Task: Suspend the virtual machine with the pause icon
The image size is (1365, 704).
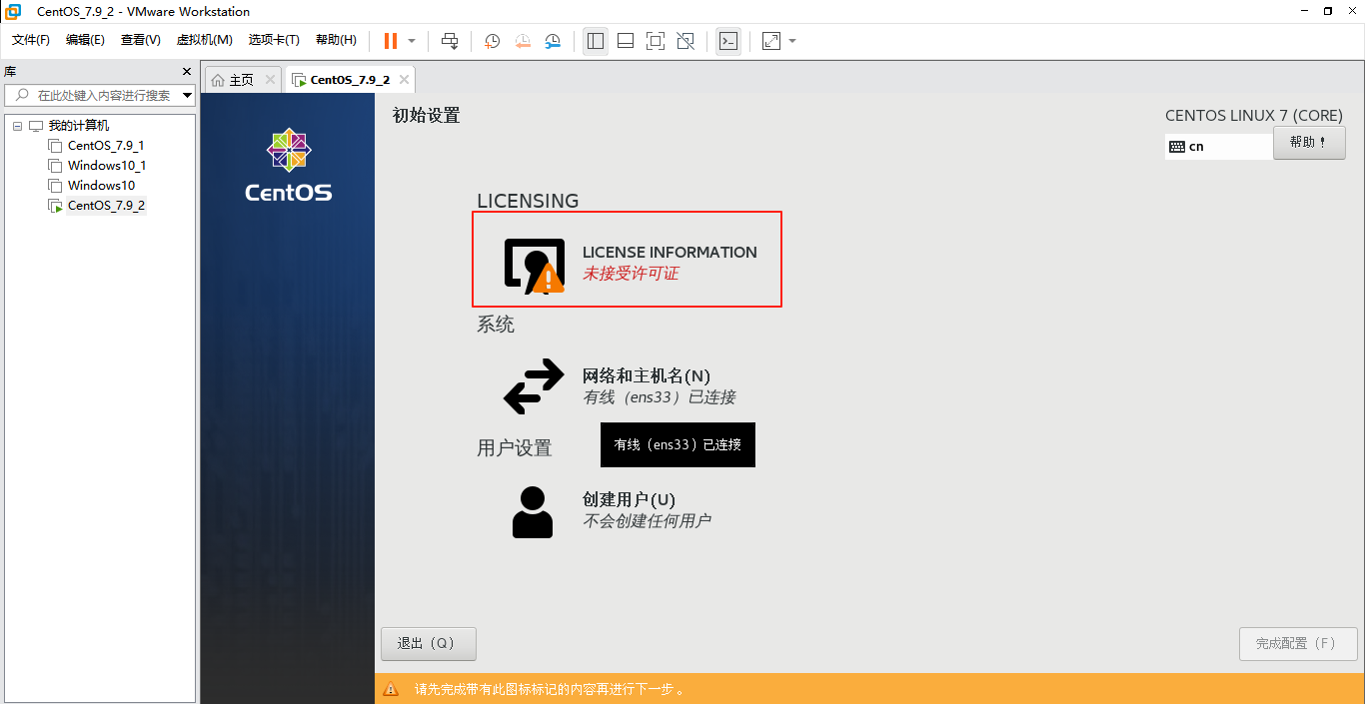Action: pyautogui.click(x=389, y=41)
